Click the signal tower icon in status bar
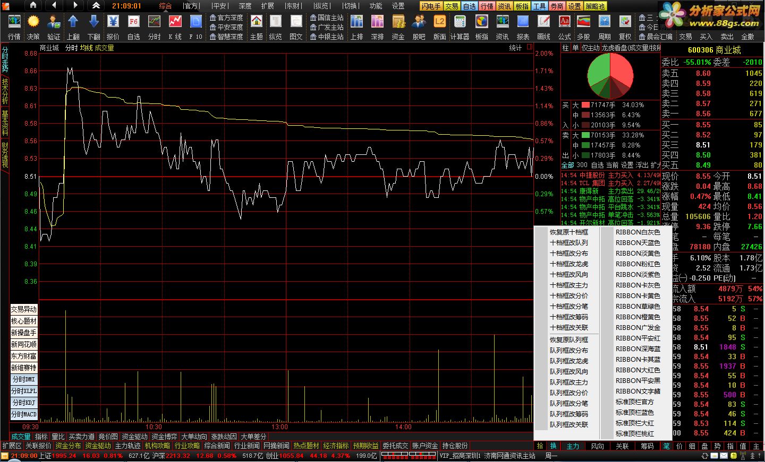The image size is (765, 462). click(x=744, y=456)
